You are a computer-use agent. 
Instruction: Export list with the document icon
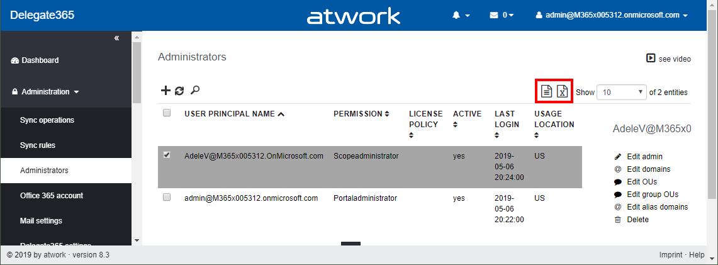point(547,91)
